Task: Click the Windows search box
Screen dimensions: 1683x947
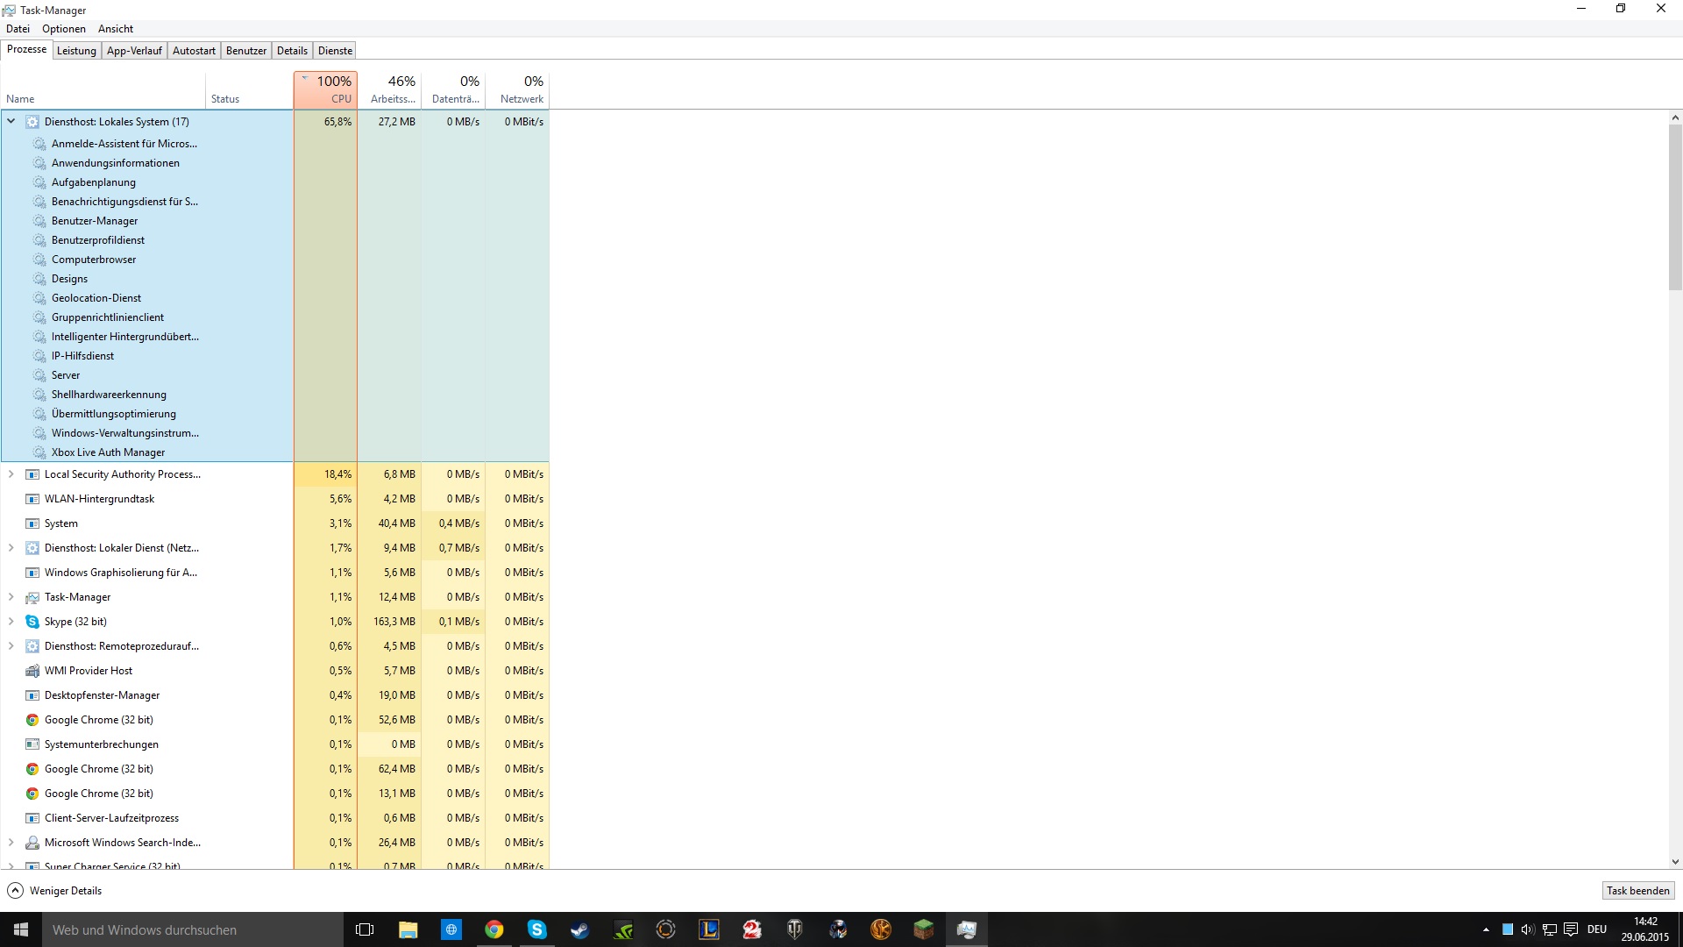Action: (193, 929)
